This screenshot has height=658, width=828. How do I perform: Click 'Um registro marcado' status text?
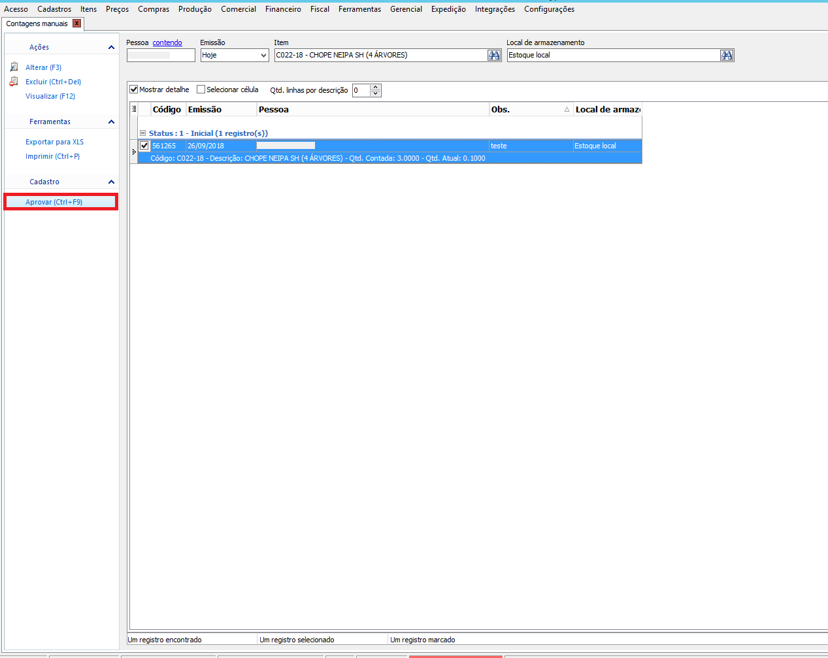(423, 640)
